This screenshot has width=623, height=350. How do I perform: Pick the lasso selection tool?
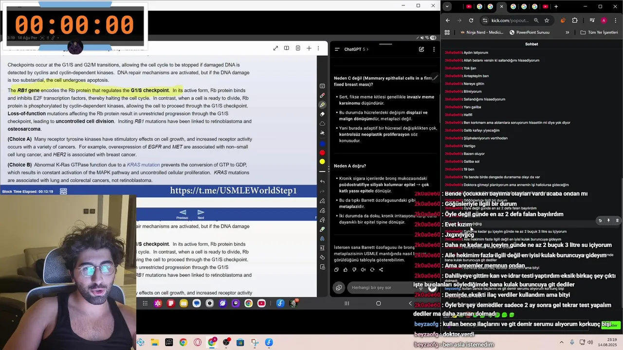(322, 123)
